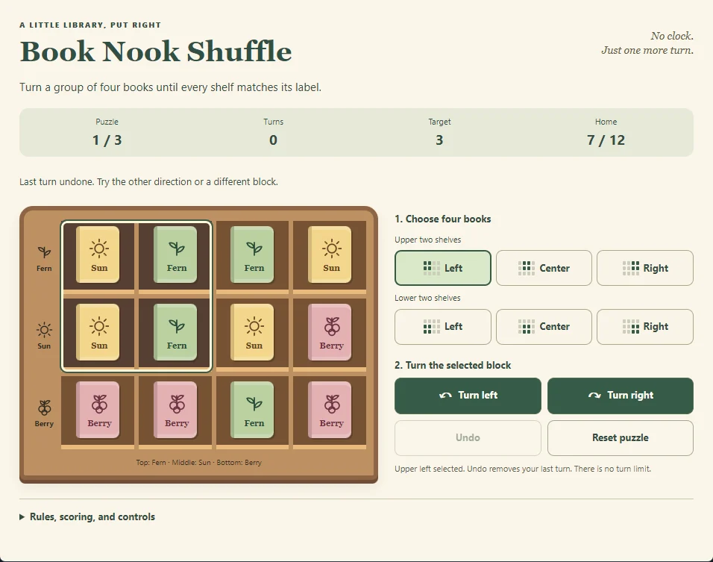
Task: Click the Fern book in top shelf, third column
Action: [x=252, y=255]
